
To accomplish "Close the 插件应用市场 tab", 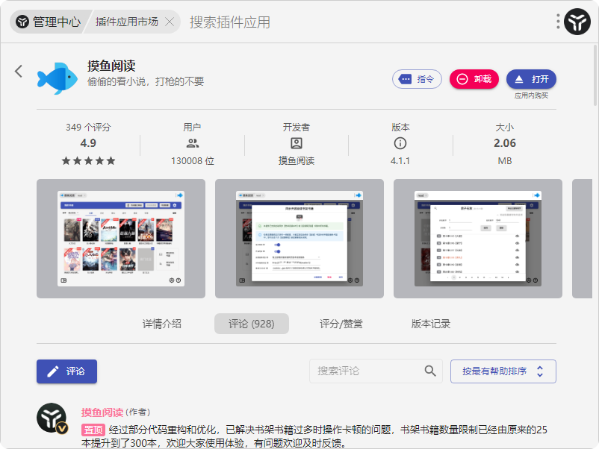I will click(x=170, y=22).
